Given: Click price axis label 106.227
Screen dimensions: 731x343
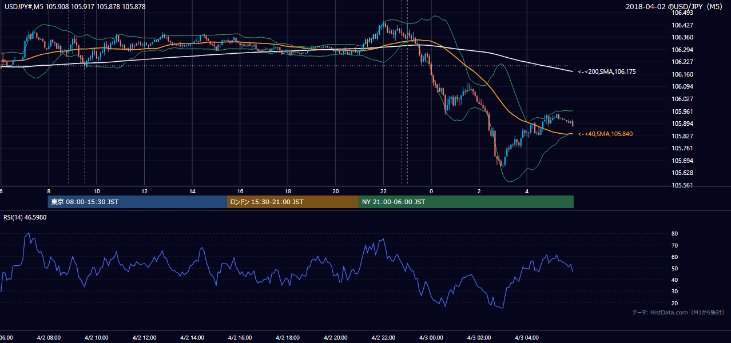Looking at the screenshot, I should point(681,62).
